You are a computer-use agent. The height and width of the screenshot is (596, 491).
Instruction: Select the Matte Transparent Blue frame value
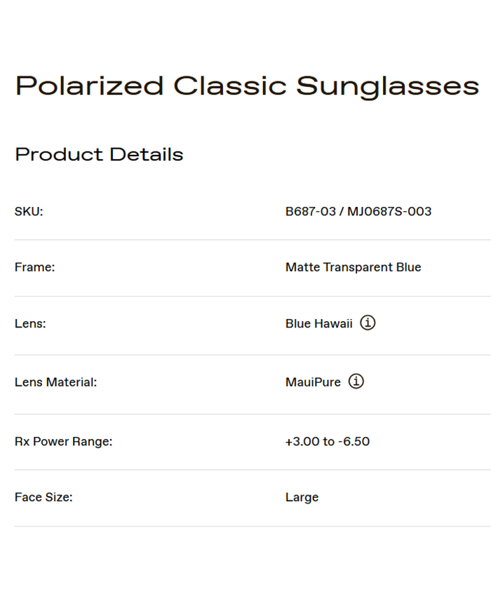(x=353, y=267)
